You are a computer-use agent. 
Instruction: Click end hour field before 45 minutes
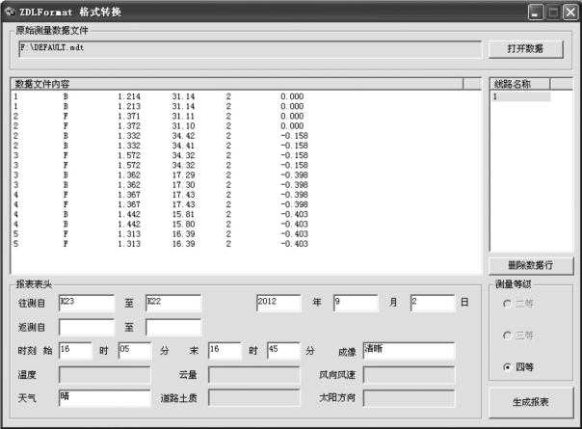[225, 351]
